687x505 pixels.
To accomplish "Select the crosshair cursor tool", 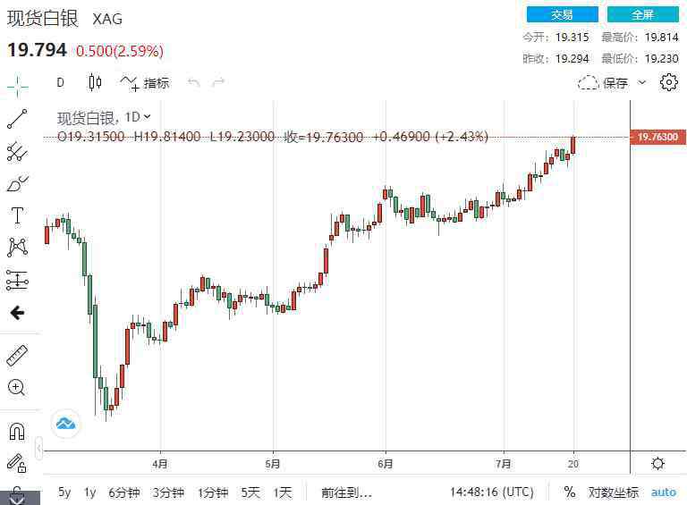I will coord(18,86).
